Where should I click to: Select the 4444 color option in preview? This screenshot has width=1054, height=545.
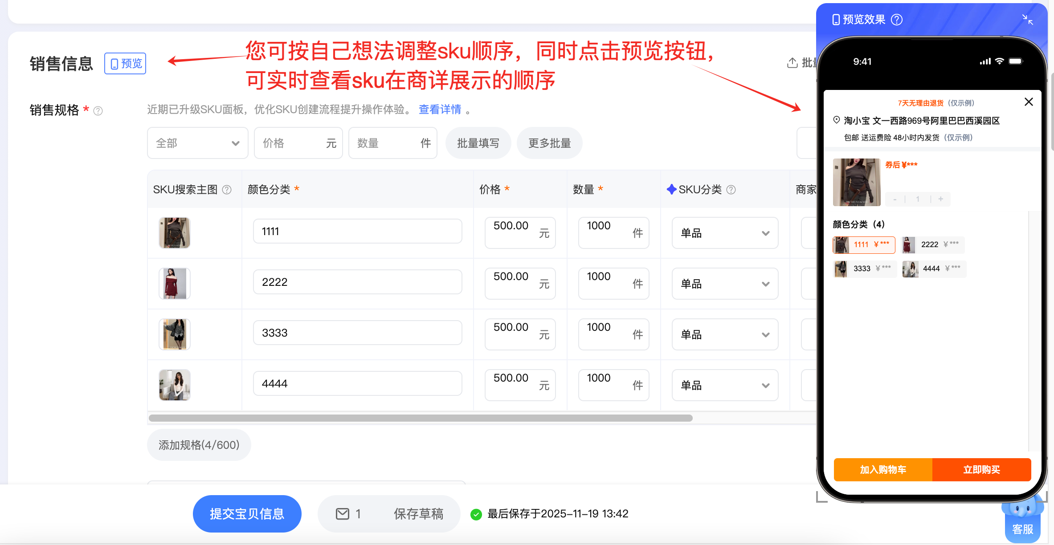tap(934, 268)
